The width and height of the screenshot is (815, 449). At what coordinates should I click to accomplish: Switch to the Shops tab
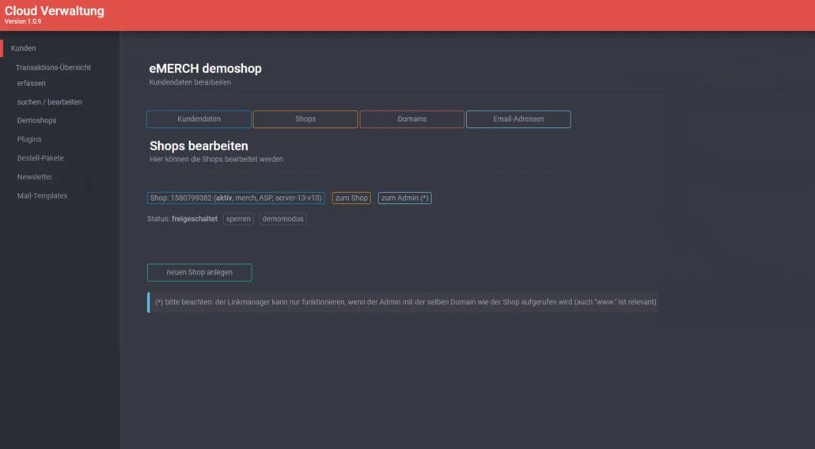[305, 119]
